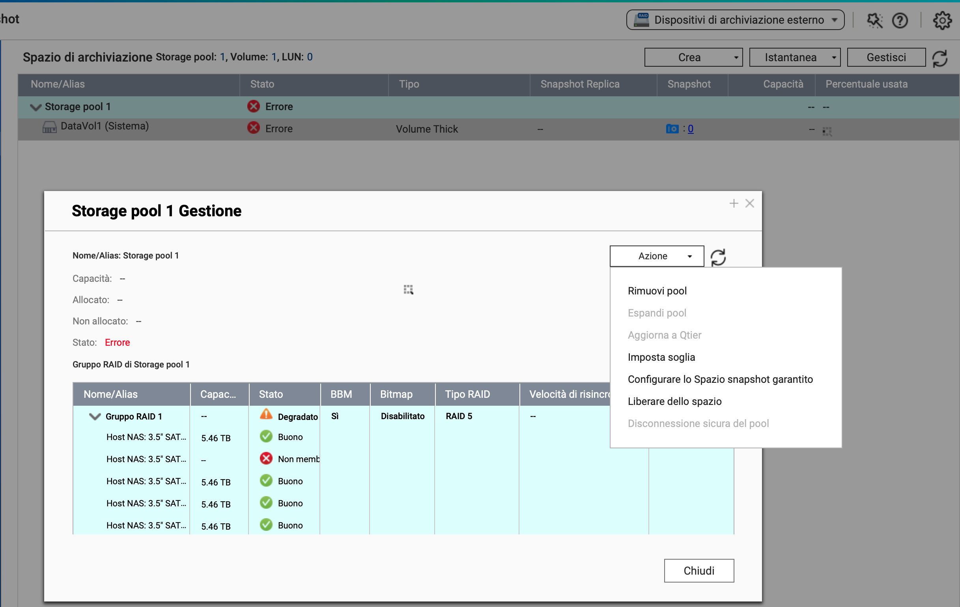Collapse the Storage pool 1 tree row
The height and width of the screenshot is (607, 960).
click(x=35, y=107)
